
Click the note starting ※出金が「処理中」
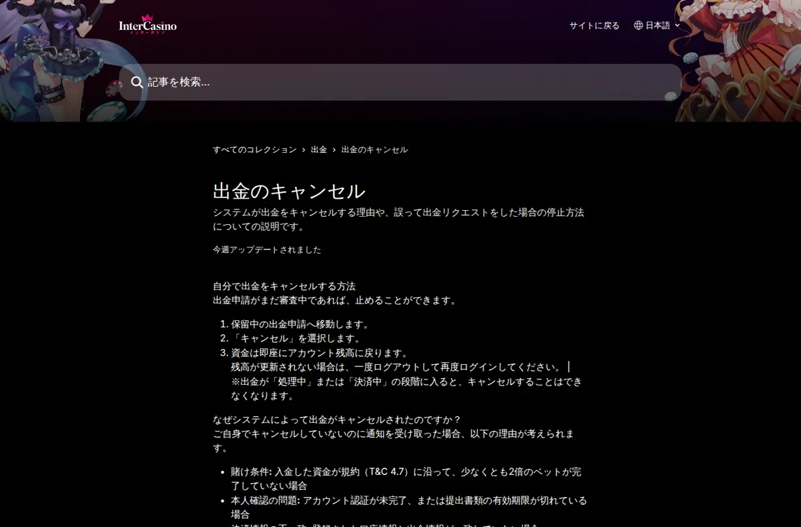coord(407,388)
